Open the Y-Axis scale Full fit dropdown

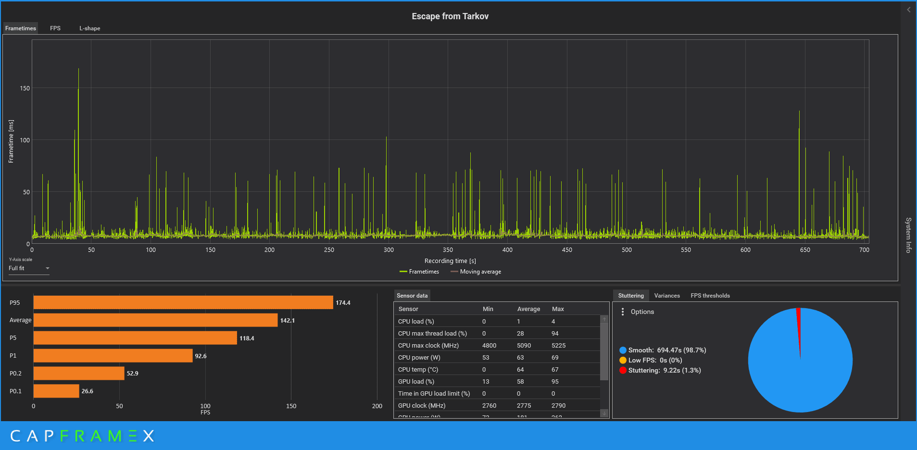[29, 268]
